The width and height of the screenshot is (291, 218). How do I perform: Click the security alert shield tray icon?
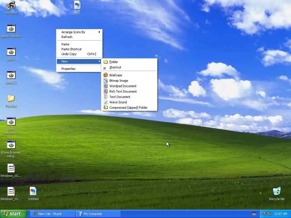click(265, 214)
